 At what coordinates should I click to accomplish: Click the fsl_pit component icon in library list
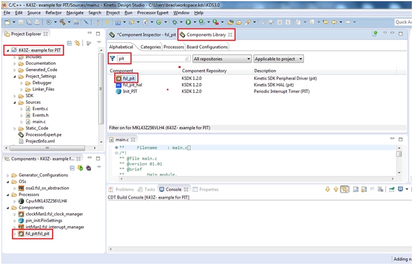[118, 78]
